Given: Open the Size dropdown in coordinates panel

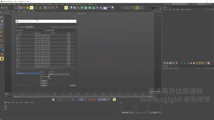Looking at the screenshot, I should click(141, 113).
